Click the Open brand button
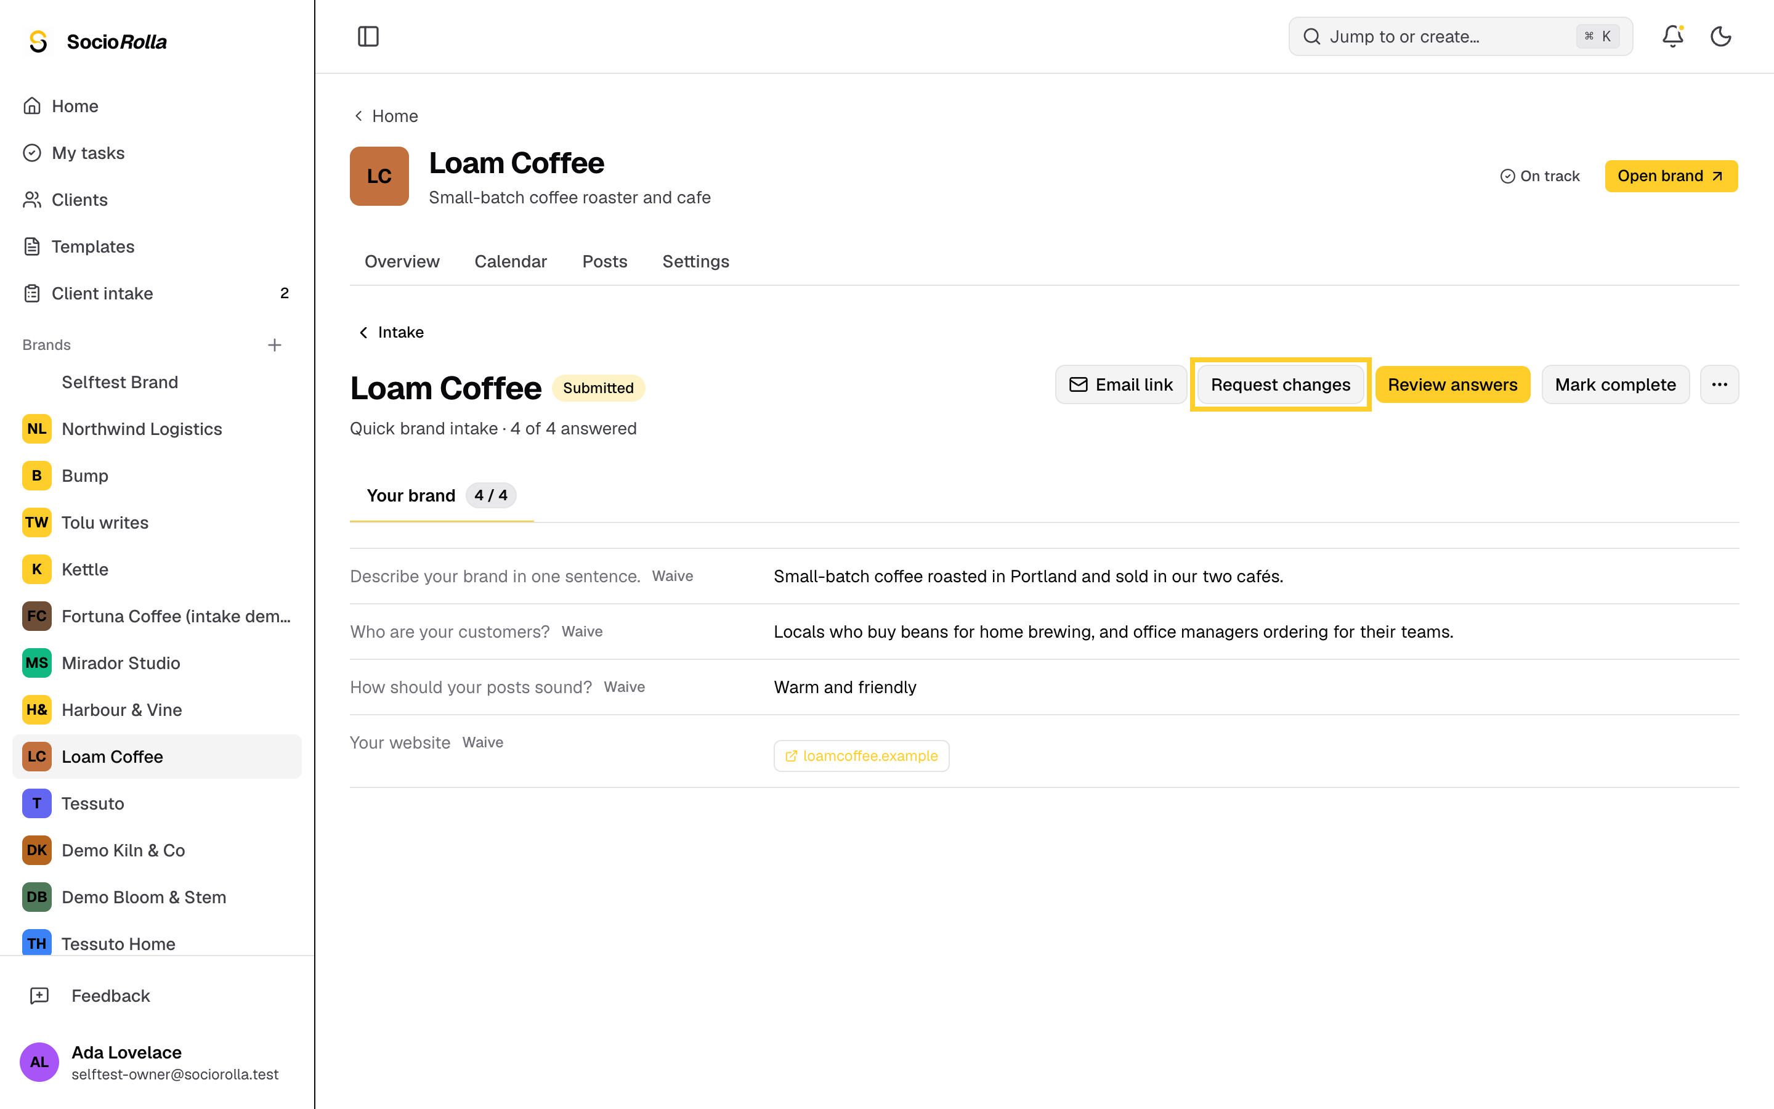 point(1671,176)
